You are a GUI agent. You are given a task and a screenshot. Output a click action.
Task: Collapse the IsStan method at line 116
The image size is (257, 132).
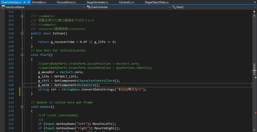tap(22, 33)
